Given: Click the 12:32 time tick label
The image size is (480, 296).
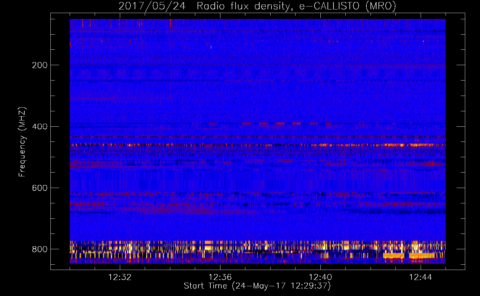Looking at the screenshot, I should point(120,277).
